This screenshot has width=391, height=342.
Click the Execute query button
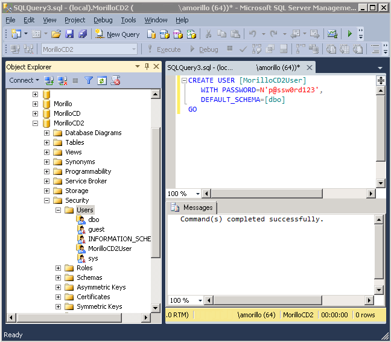(164, 49)
